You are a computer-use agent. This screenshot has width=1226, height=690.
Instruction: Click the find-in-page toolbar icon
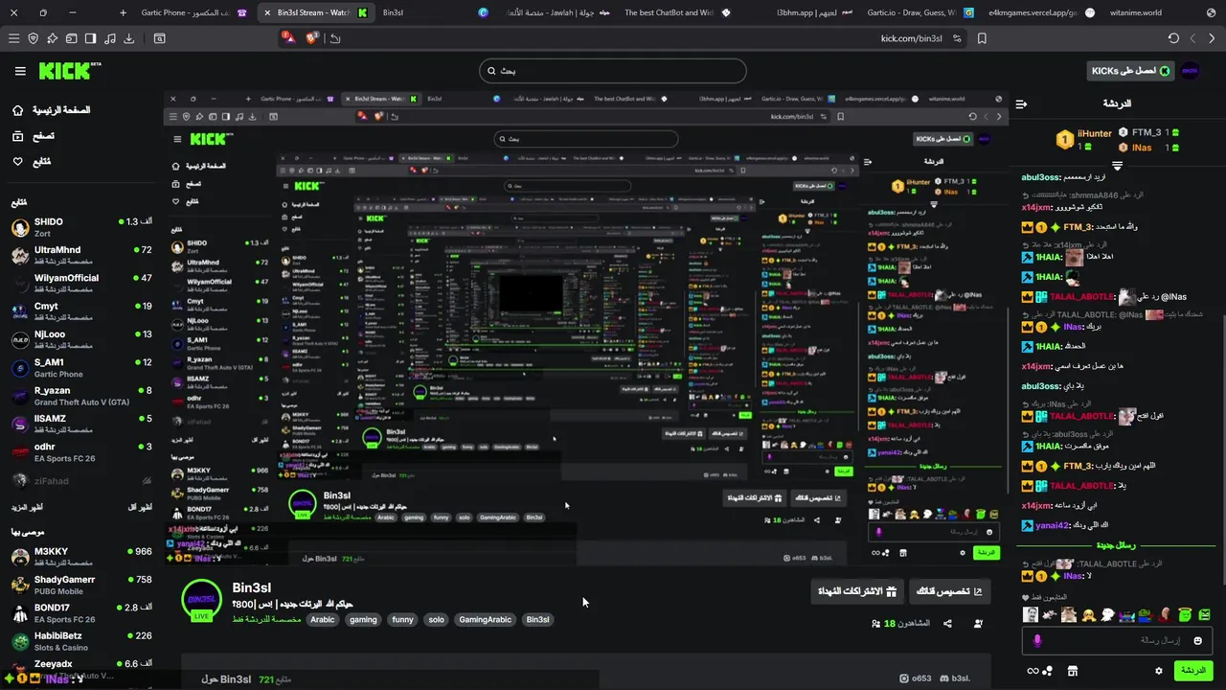pos(159,38)
